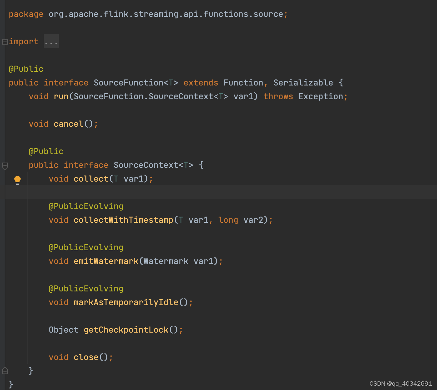The width and height of the screenshot is (437, 390).
Task: Click the Function type after extends
Action: point(243,83)
